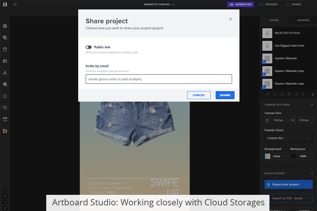Open the hamburger menu in top bar
This screenshot has width=317, height=211.
[x=15, y=4]
